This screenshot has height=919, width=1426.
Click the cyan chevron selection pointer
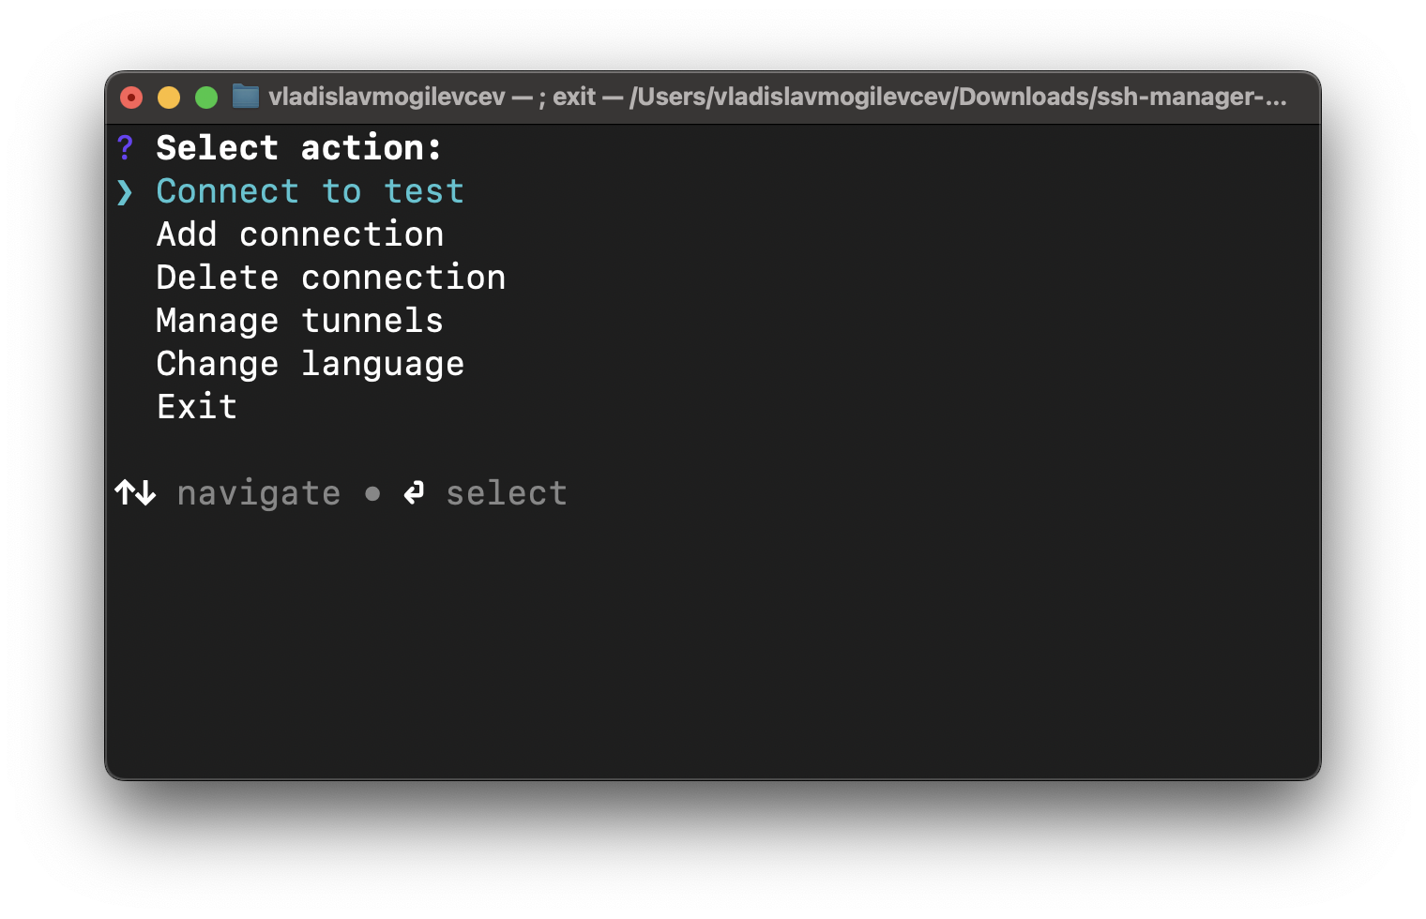tap(124, 191)
